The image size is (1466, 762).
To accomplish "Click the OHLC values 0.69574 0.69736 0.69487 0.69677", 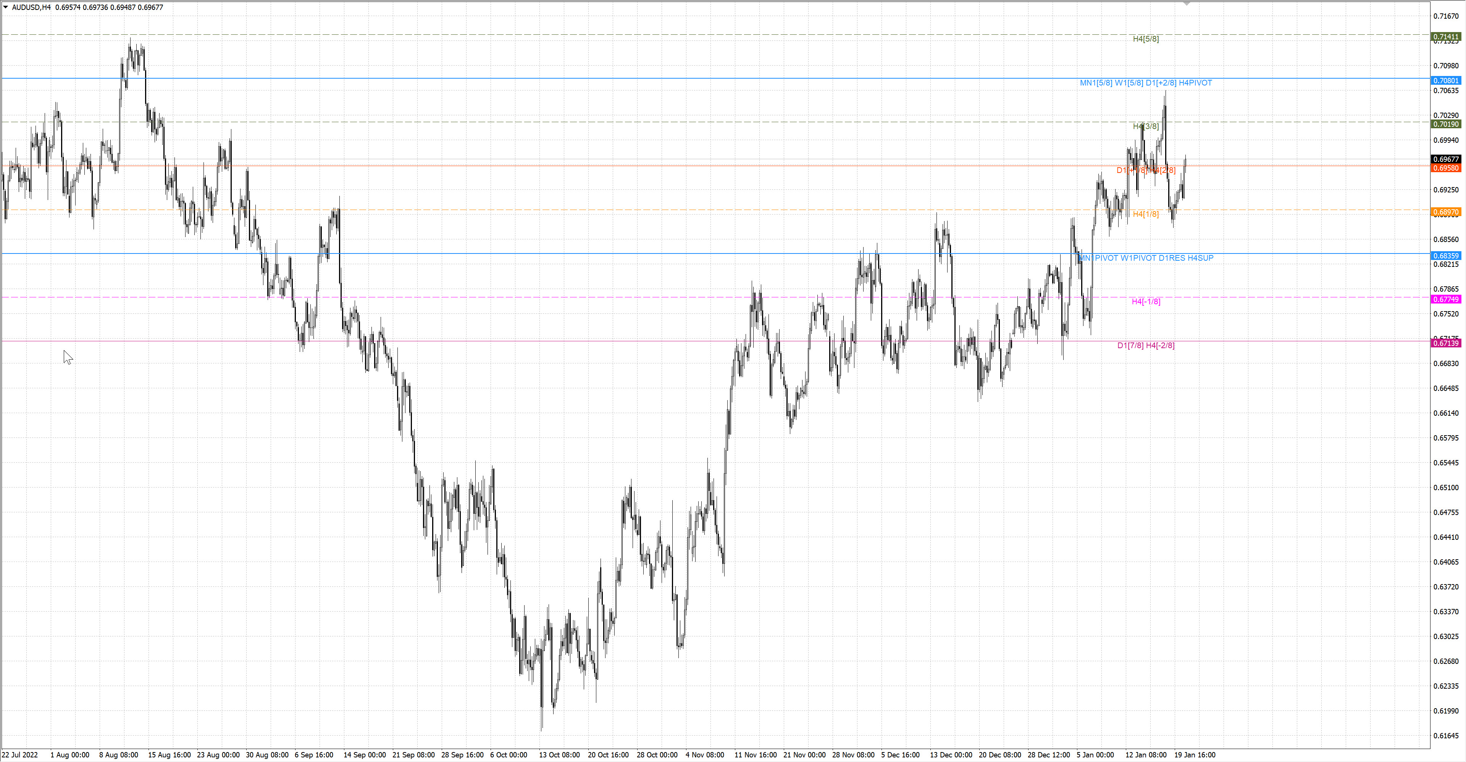I will click(x=109, y=7).
